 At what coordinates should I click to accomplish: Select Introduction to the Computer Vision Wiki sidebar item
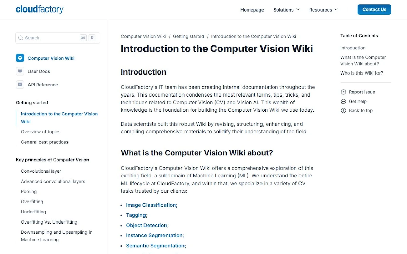(59, 118)
